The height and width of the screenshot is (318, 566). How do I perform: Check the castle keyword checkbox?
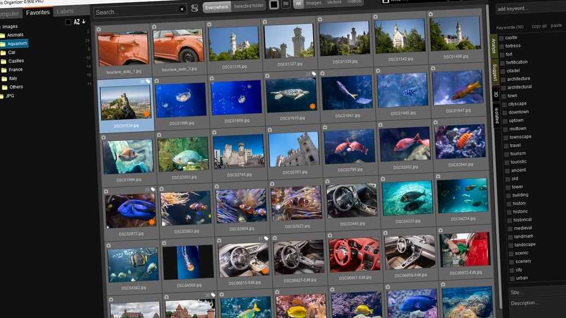tap(501, 38)
